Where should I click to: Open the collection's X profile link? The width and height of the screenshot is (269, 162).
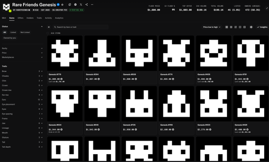click(x=81, y=5)
